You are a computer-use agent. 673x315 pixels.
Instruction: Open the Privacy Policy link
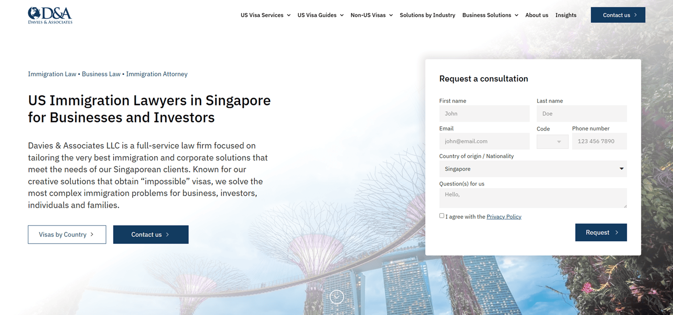pyautogui.click(x=504, y=217)
